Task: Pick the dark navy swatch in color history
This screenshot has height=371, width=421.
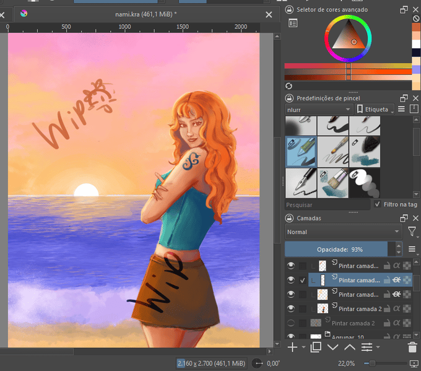Action: 416,53
